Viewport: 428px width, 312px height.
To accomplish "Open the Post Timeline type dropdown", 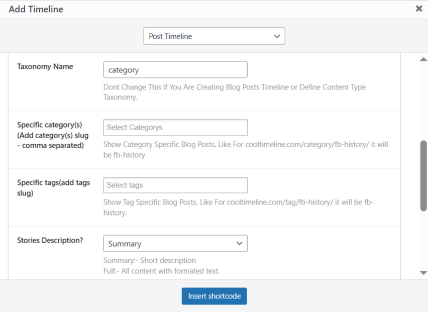I will pos(214,36).
